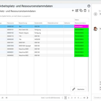Select resource cell 00000102

click(x=12, y=33)
